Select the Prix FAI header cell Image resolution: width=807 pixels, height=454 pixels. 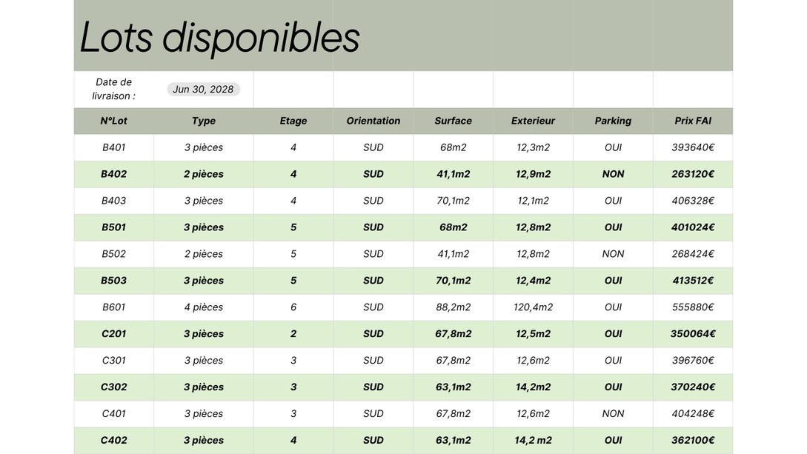693,121
